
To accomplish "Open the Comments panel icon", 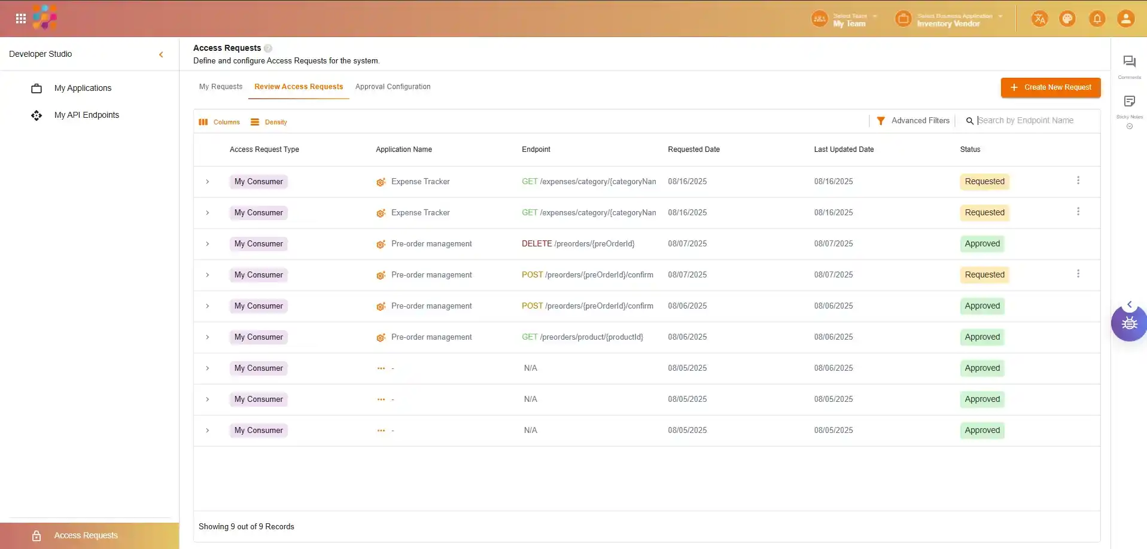I will 1129,62.
